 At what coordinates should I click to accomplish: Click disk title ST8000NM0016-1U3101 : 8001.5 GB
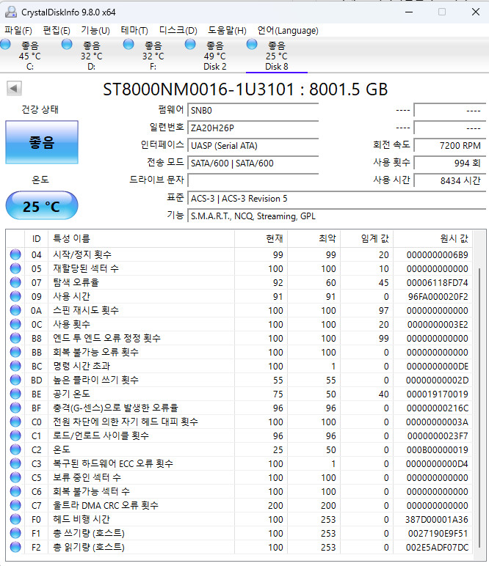(245, 89)
